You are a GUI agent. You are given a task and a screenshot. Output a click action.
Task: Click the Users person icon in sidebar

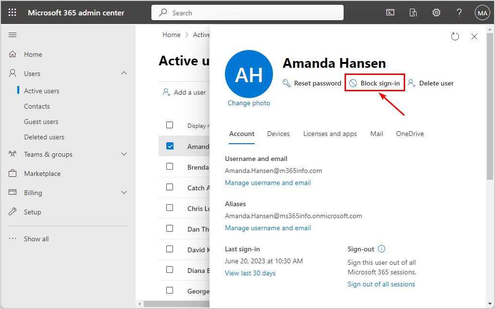pyautogui.click(x=12, y=73)
